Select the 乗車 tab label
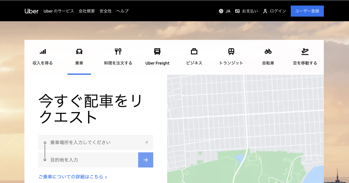 [x=79, y=63]
